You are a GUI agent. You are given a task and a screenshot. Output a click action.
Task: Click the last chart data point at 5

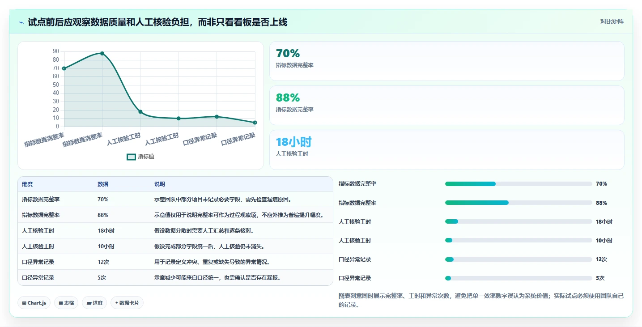point(255,123)
